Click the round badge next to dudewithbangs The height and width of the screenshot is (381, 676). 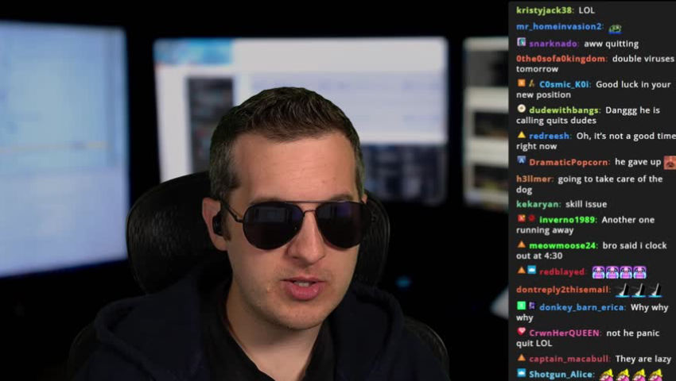coord(521,109)
